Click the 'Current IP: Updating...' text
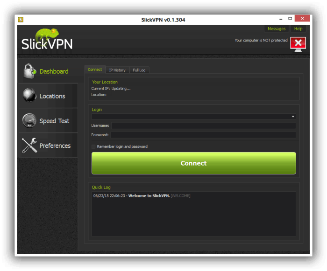Viewport: 327px width, 271px height. pyautogui.click(x=111, y=89)
